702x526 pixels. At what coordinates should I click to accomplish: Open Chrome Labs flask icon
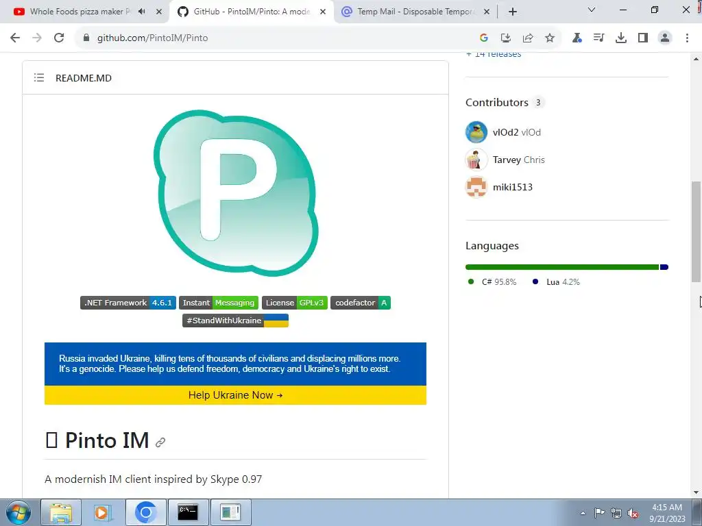(x=577, y=38)
